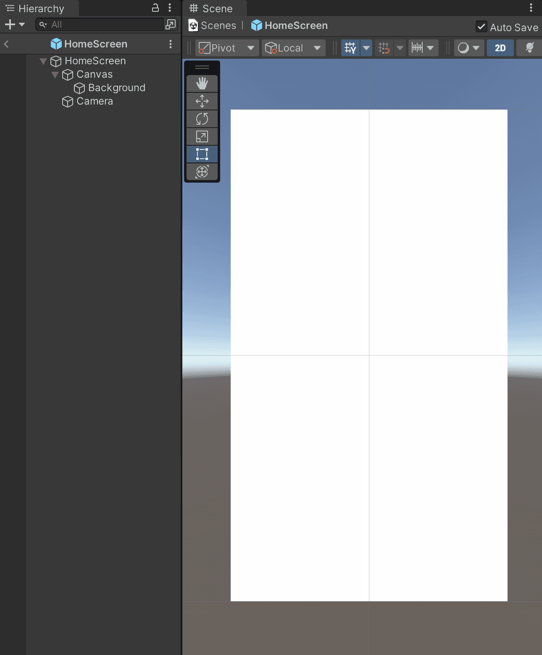Viewport: 542px width, 655px height.
Task: Toggle grid snapping icon
Action: 384,48
